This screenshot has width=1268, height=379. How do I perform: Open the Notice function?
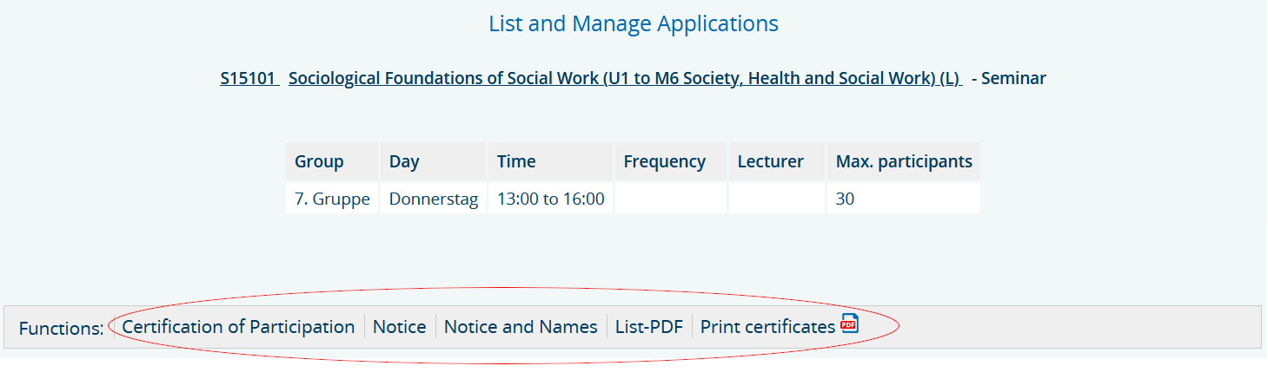tap(400, 327)
